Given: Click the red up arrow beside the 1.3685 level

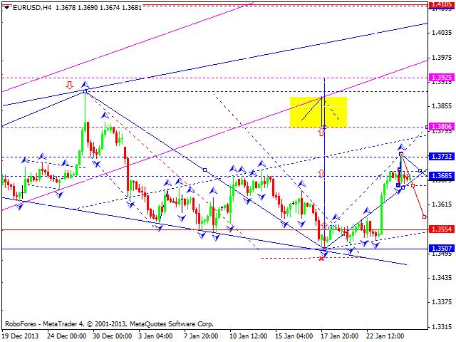Looking at the screenshot, I should [321, 173].
